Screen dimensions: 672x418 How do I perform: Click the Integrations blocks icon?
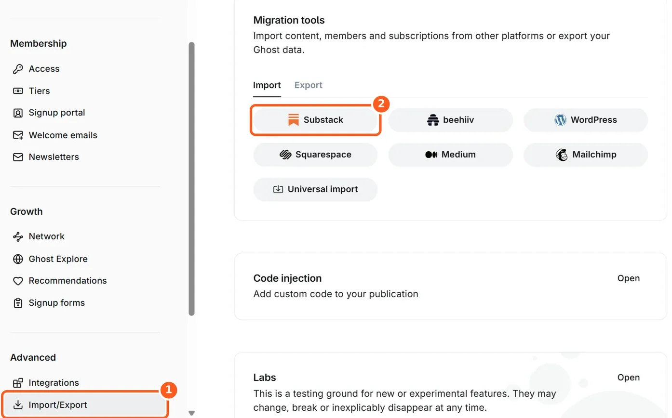tap(18, 383)
